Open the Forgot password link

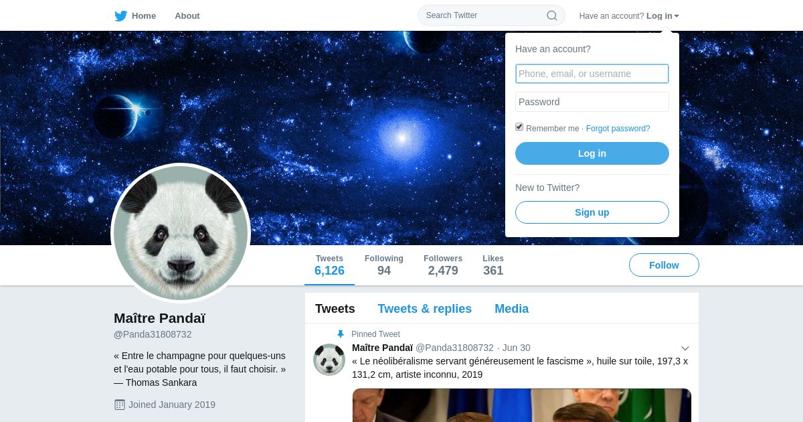(618, 129)
